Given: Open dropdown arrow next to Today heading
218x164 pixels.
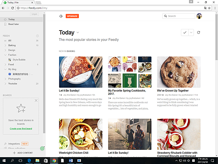Looking at the screenshot, I should click(x=78, y=33).
